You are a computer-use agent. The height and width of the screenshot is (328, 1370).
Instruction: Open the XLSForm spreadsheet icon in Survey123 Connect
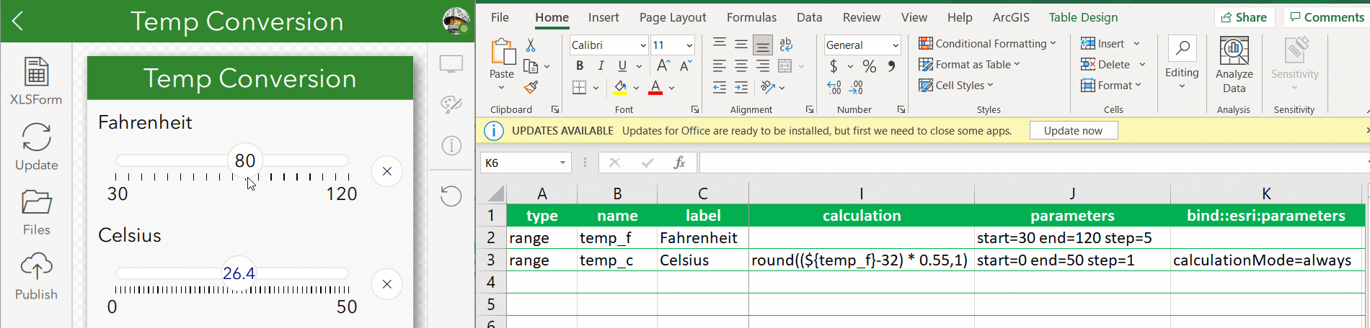tap(36, 72)
